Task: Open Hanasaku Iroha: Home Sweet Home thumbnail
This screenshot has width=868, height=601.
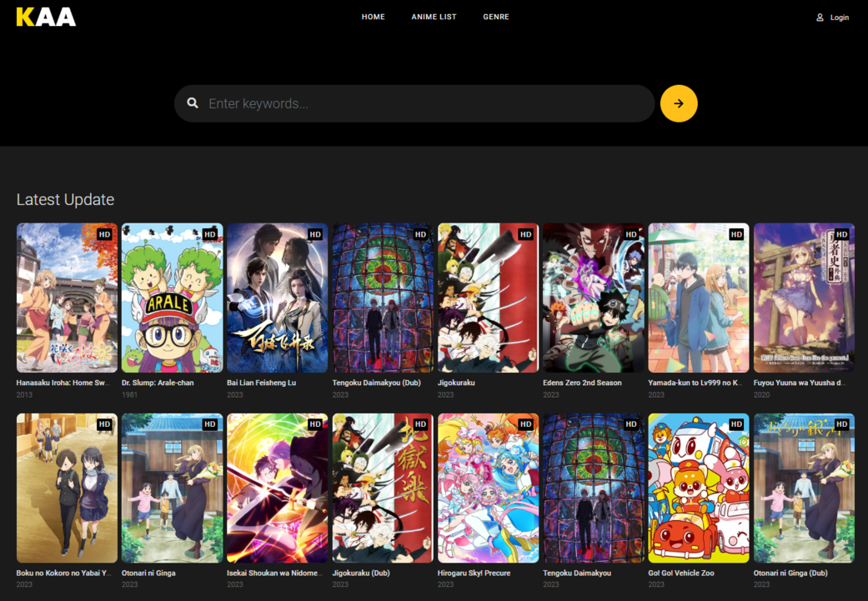Action: (x=67, y=298)
